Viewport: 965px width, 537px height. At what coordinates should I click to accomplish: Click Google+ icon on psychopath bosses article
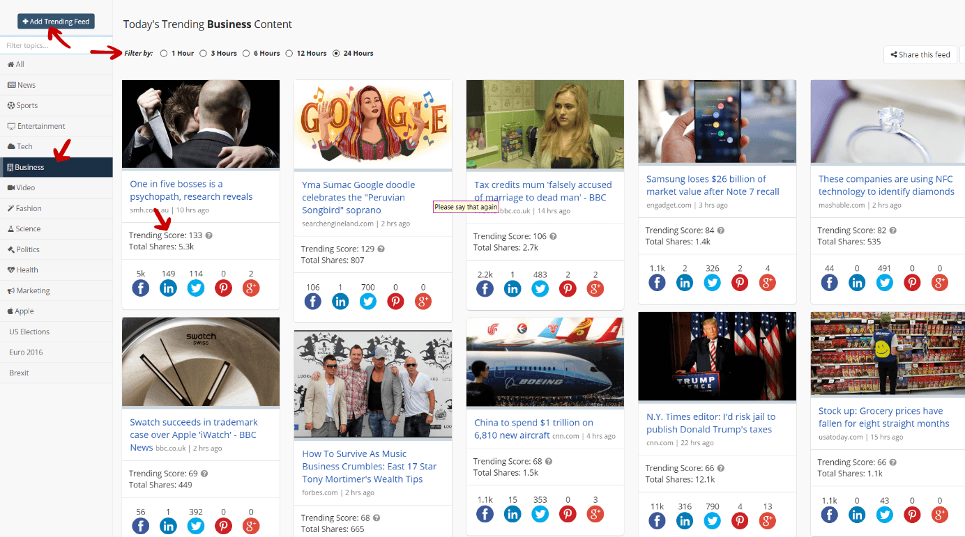click(x=251, y=288)
